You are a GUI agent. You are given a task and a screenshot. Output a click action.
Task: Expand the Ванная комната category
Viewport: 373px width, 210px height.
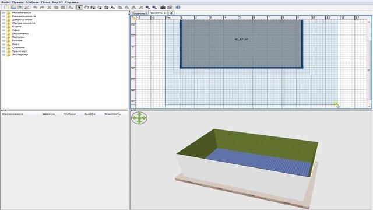3,16
